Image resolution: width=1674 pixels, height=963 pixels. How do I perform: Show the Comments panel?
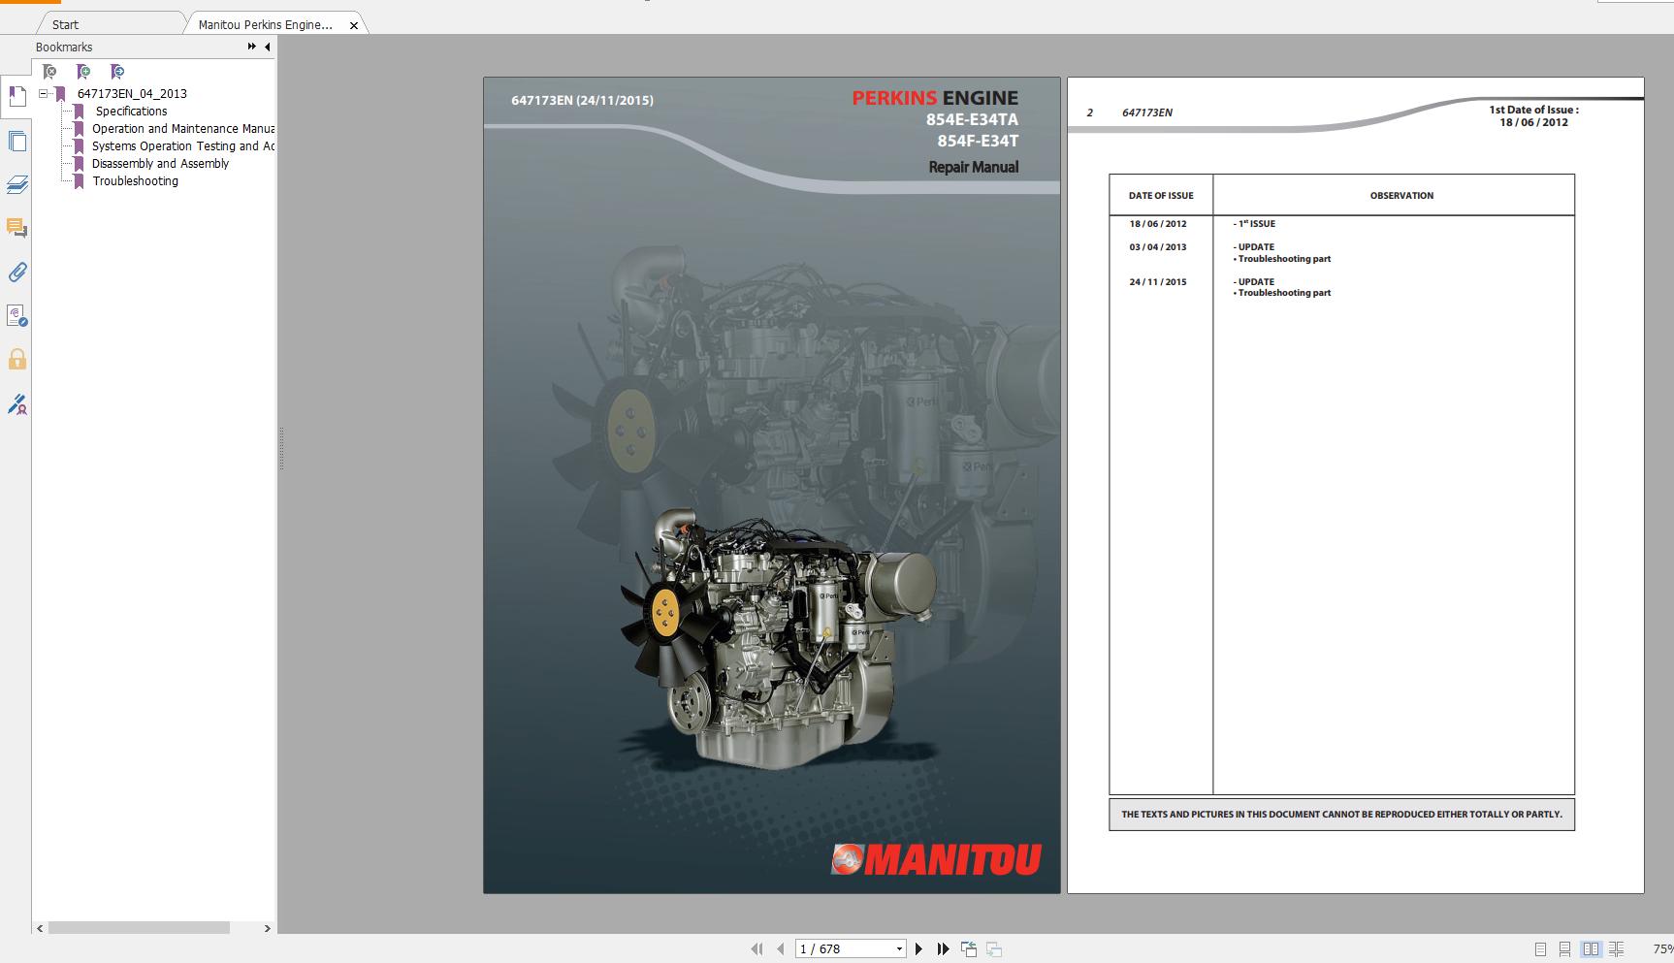17,229
